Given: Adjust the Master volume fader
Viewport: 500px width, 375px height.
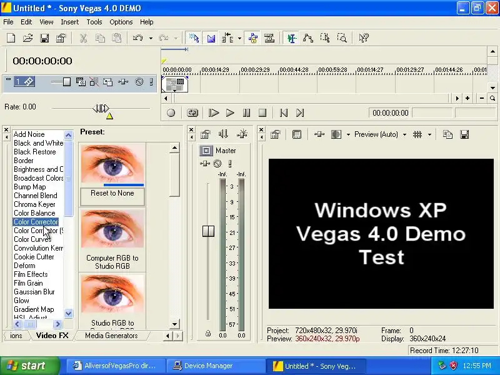Looking at the screenshot, I should pyautogui.click(x=208, y=231).
